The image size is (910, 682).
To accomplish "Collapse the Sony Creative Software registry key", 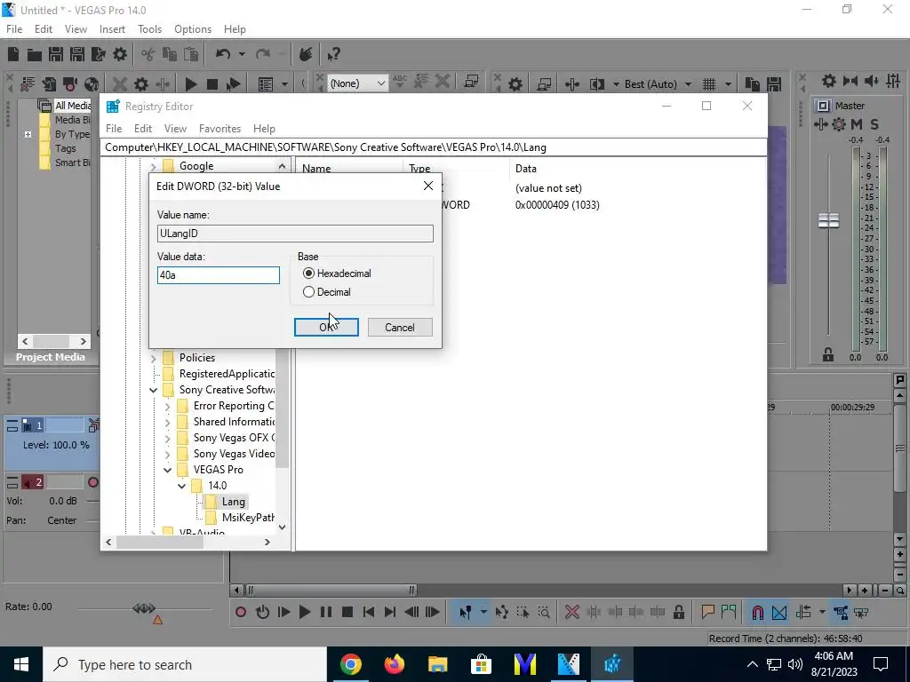I will 154,390.
